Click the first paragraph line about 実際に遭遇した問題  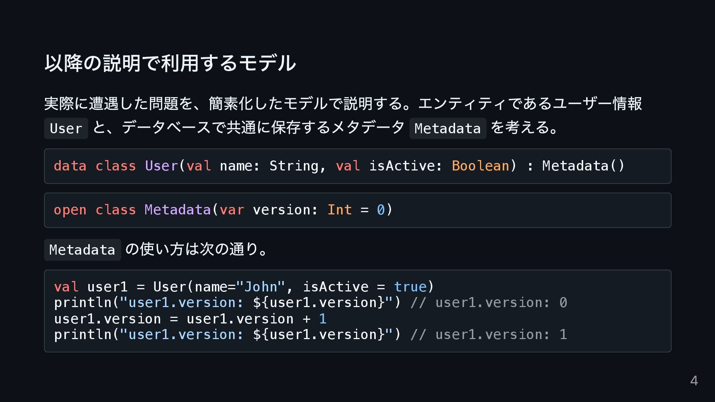tap(343, 103)
